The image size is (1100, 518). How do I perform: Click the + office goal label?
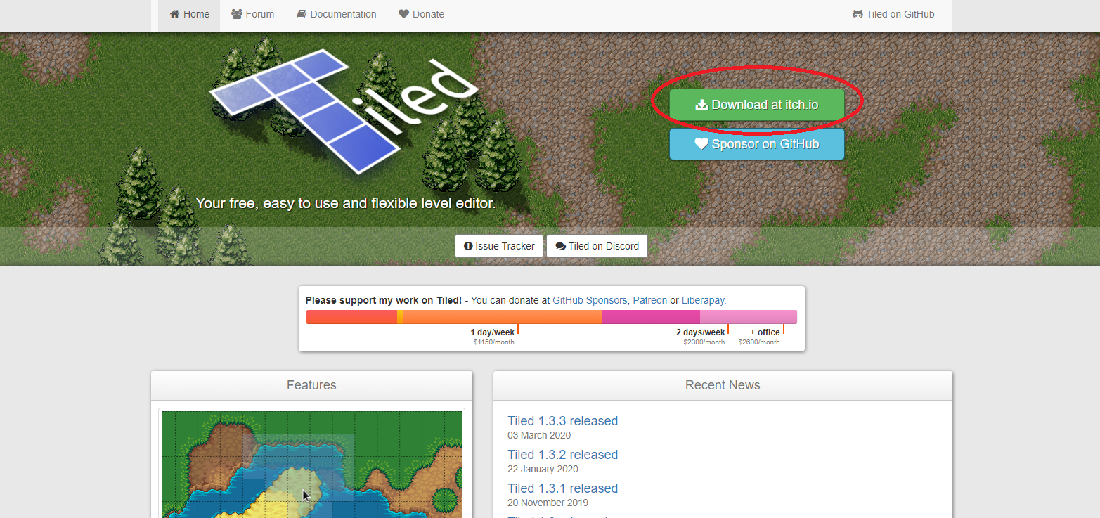pos(765,332)
